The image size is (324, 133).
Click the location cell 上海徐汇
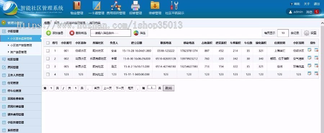280,51
